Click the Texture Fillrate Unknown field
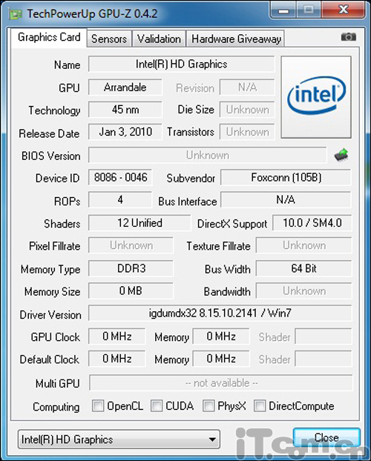Screen dimensions: 371x461 point(303,245)
